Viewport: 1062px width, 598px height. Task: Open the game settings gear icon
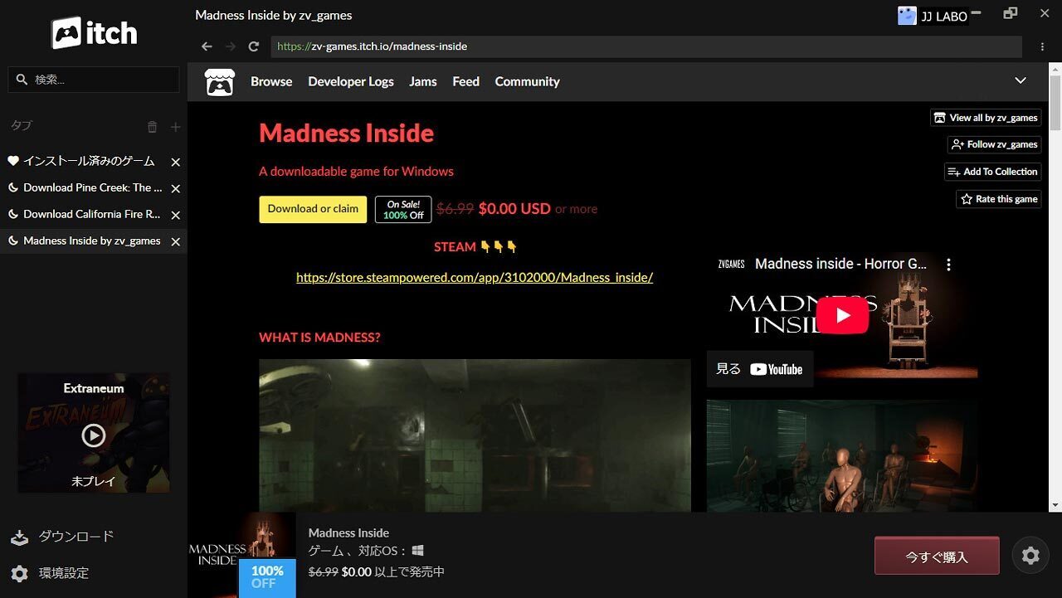coord(1030,556)
